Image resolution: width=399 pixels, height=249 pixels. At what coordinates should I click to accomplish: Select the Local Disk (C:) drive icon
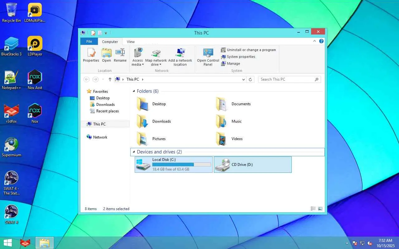(x=143, y=165)
